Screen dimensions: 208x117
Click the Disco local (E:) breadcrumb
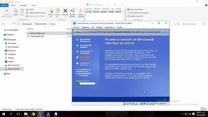41,24
